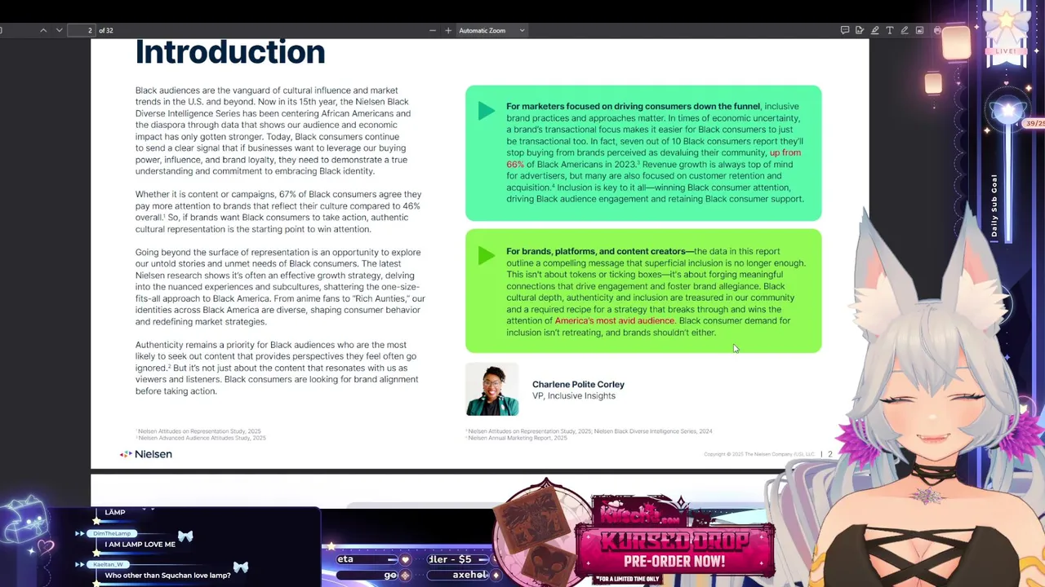This screenshot has height=587, width=1045.
Task: Click the 'DimTheLamp' chat username
Action: tap(112, 533)
